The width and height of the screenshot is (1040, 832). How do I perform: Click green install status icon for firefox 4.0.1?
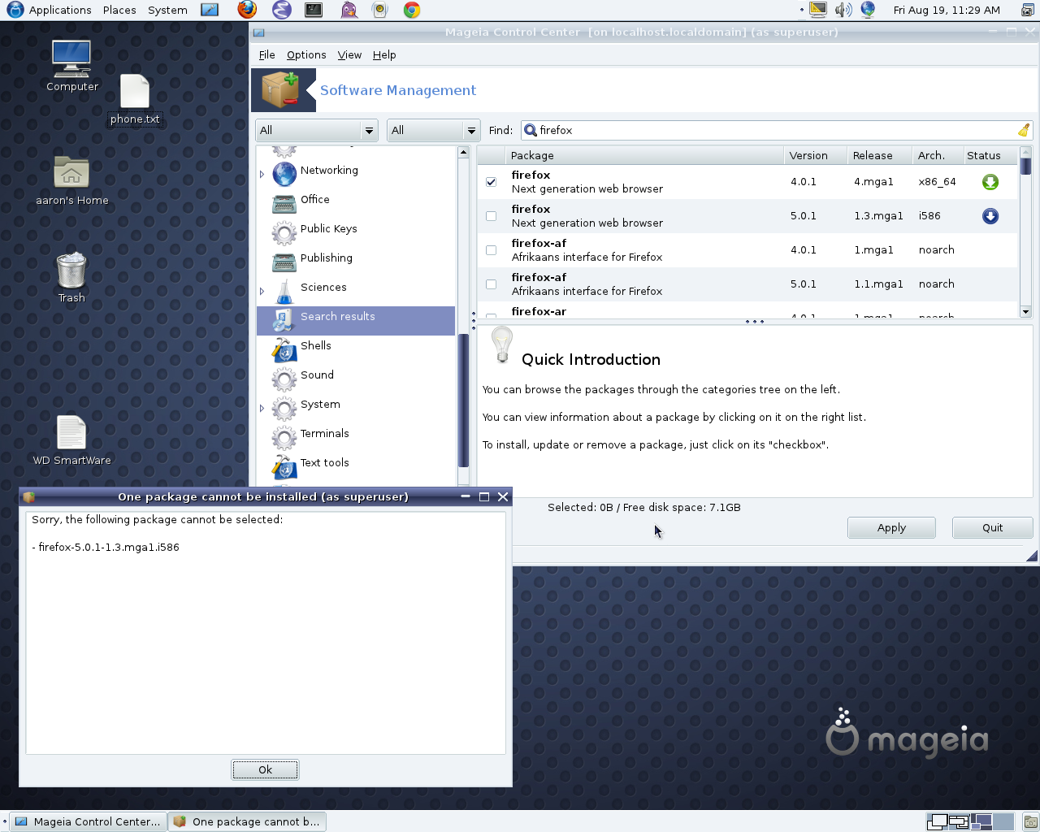click(990, 182)
